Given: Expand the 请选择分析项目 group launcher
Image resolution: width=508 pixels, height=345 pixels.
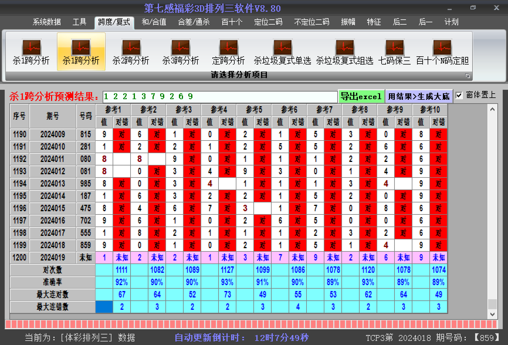Looking at the screenshot, I should point(468,76).
